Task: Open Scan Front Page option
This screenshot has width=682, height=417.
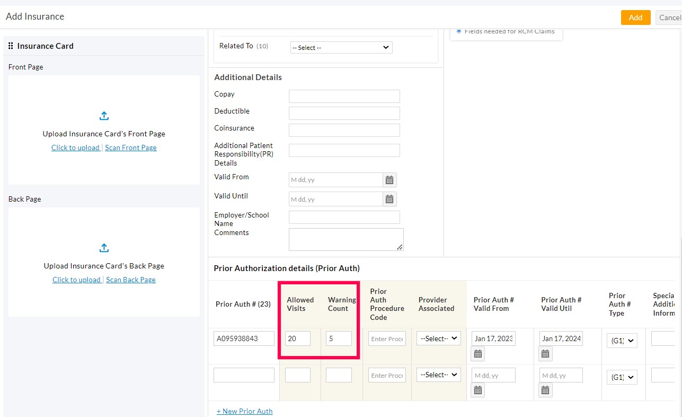Action: click(131, 147)
